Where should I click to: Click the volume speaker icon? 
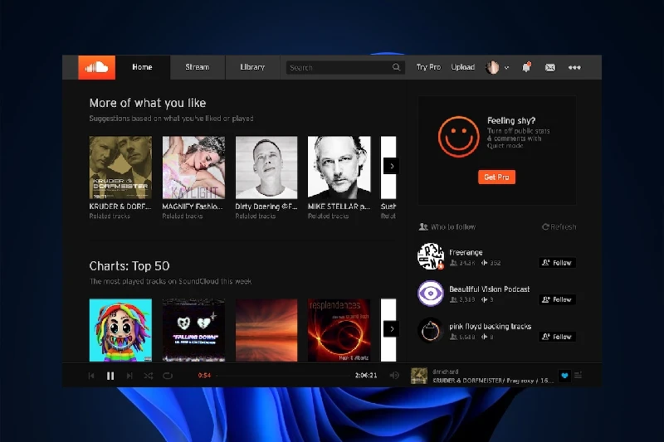393,375
